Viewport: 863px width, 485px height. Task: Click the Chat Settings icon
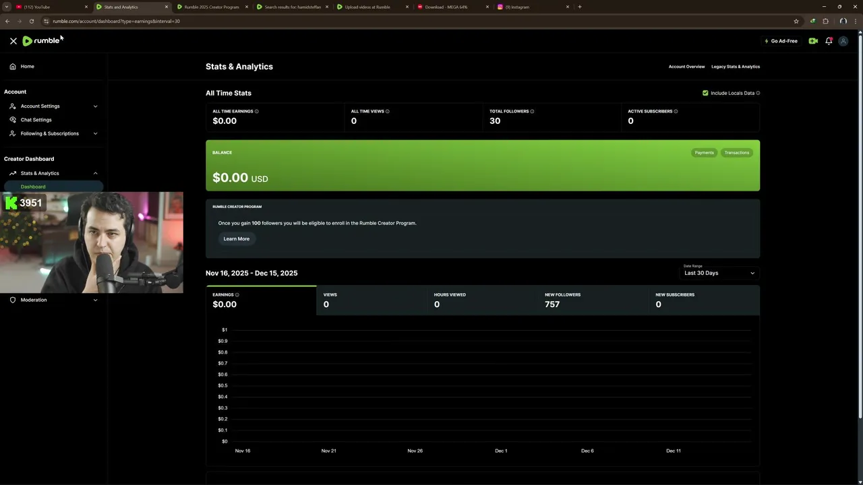tap(13, 120)
